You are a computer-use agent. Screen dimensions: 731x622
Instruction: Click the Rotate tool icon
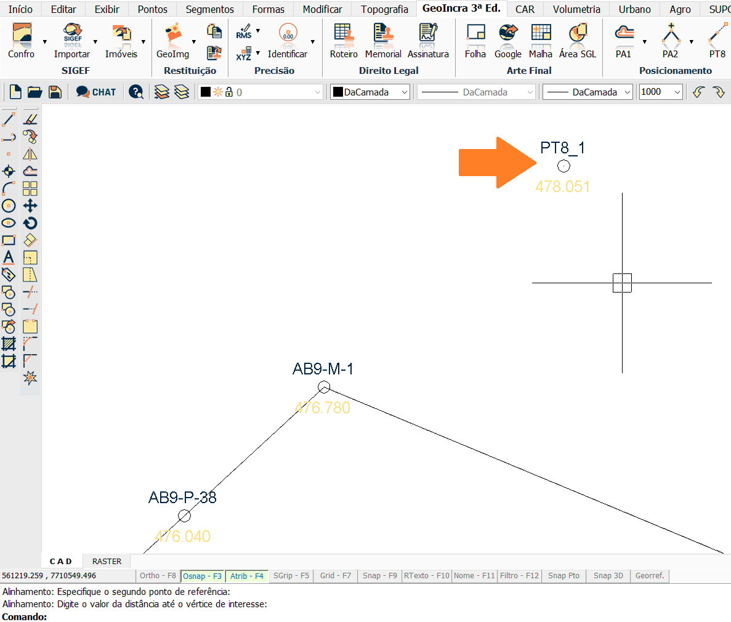coord(30,223)
